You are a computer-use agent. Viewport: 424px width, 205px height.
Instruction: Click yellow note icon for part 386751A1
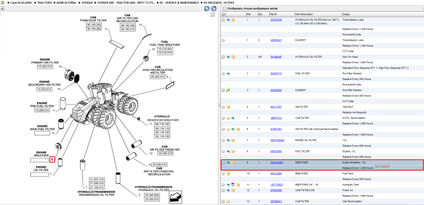(228, 118)
